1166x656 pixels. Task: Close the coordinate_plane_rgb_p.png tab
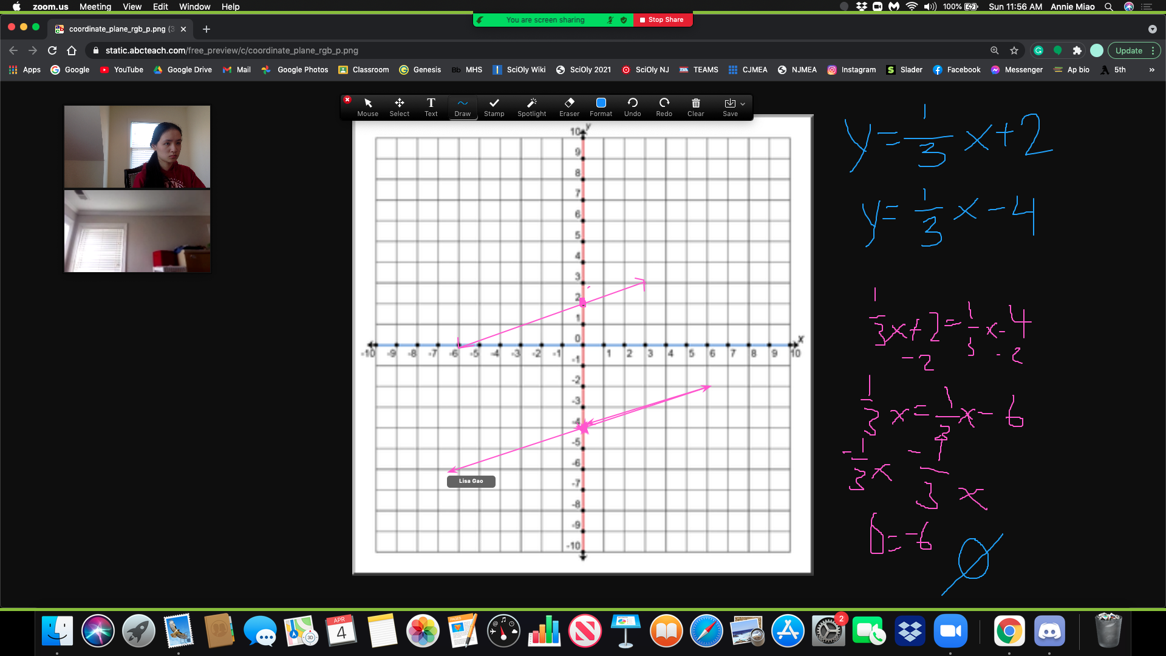tap(183, 29)
